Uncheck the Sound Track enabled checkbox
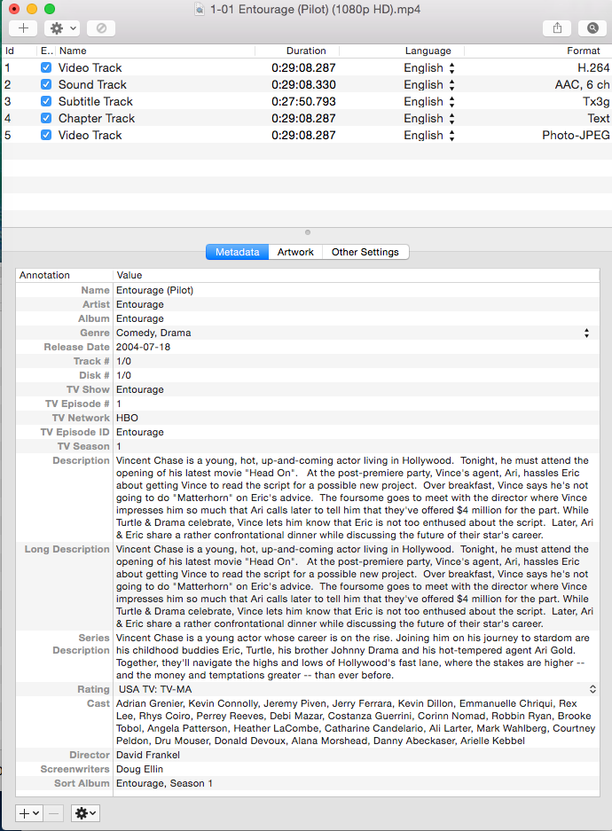The width and height of the screenshot is (612, 831). [46, 84]
